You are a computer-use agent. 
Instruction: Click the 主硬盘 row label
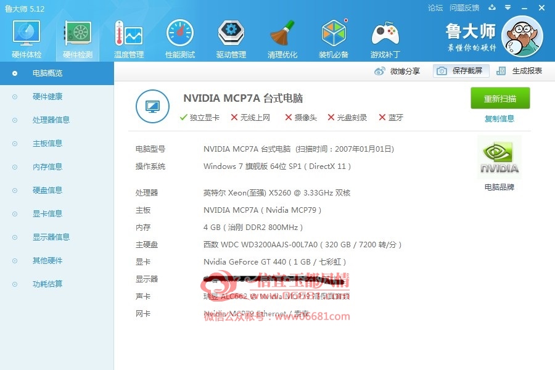(x=147, y=245)
